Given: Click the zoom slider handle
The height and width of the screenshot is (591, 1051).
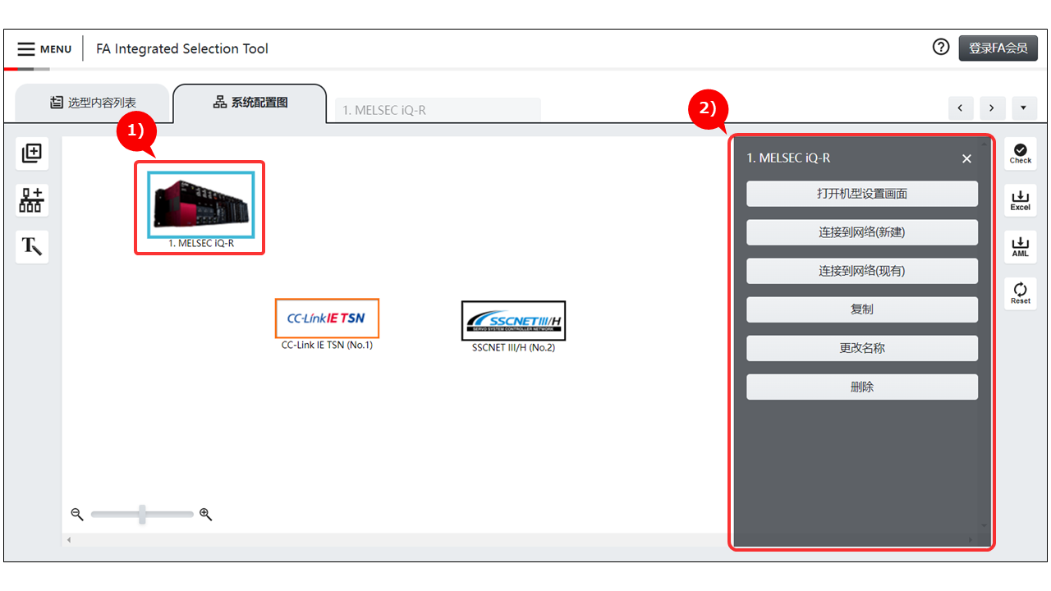Looking at the screenshot, I should (142, 515).
